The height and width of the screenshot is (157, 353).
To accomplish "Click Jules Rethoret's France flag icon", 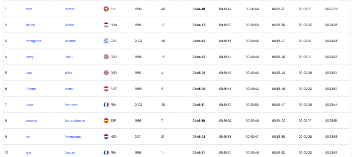I will point(106,105).
